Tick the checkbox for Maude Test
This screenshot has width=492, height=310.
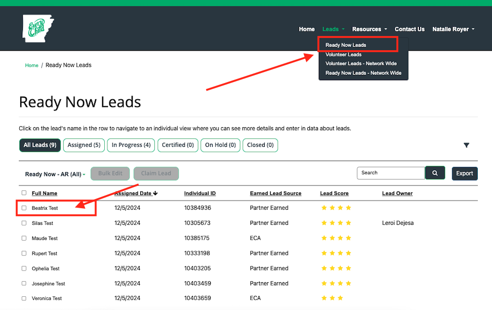pos(24,238)
